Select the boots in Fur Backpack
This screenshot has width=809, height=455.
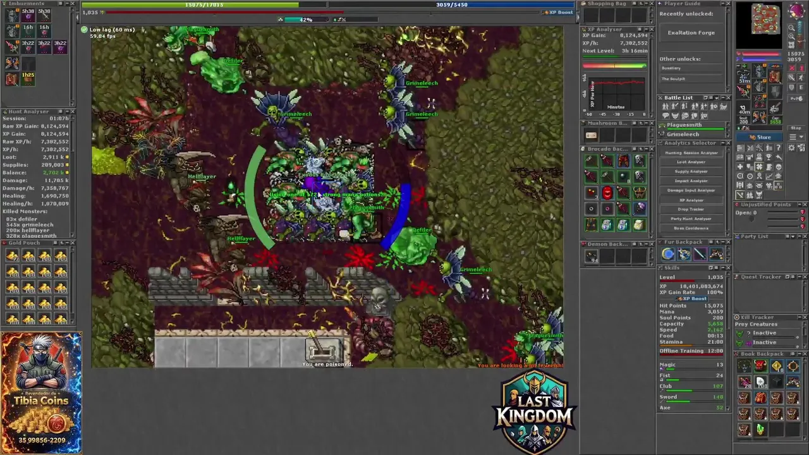coord(716,253)
